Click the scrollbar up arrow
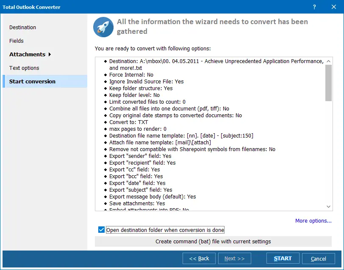 coord(328,61)
